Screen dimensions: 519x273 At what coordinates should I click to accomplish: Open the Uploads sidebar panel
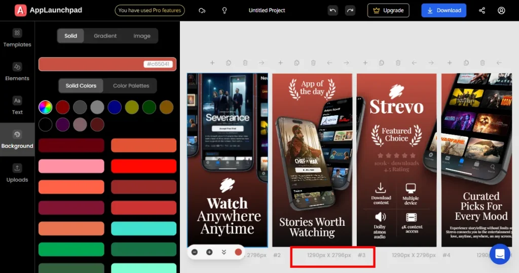click(17, 173)
